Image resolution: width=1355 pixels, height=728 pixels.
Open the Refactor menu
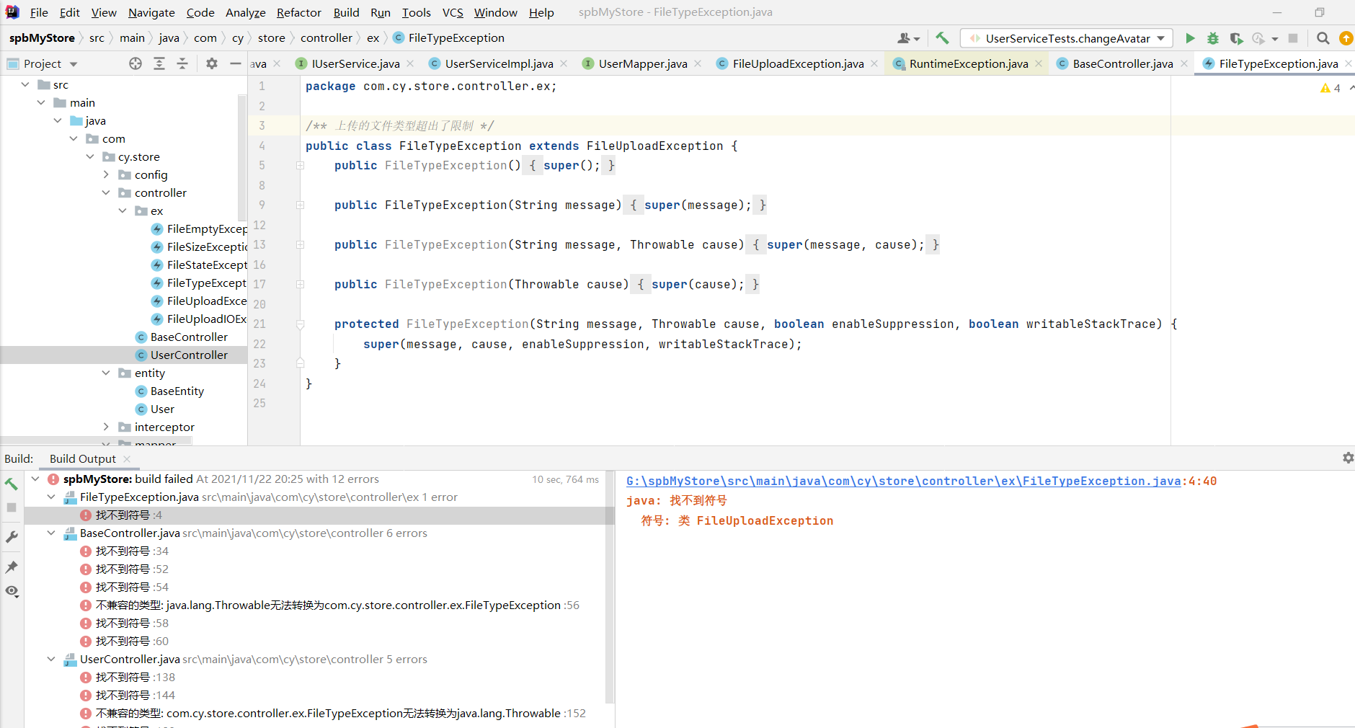coord(299,12)
